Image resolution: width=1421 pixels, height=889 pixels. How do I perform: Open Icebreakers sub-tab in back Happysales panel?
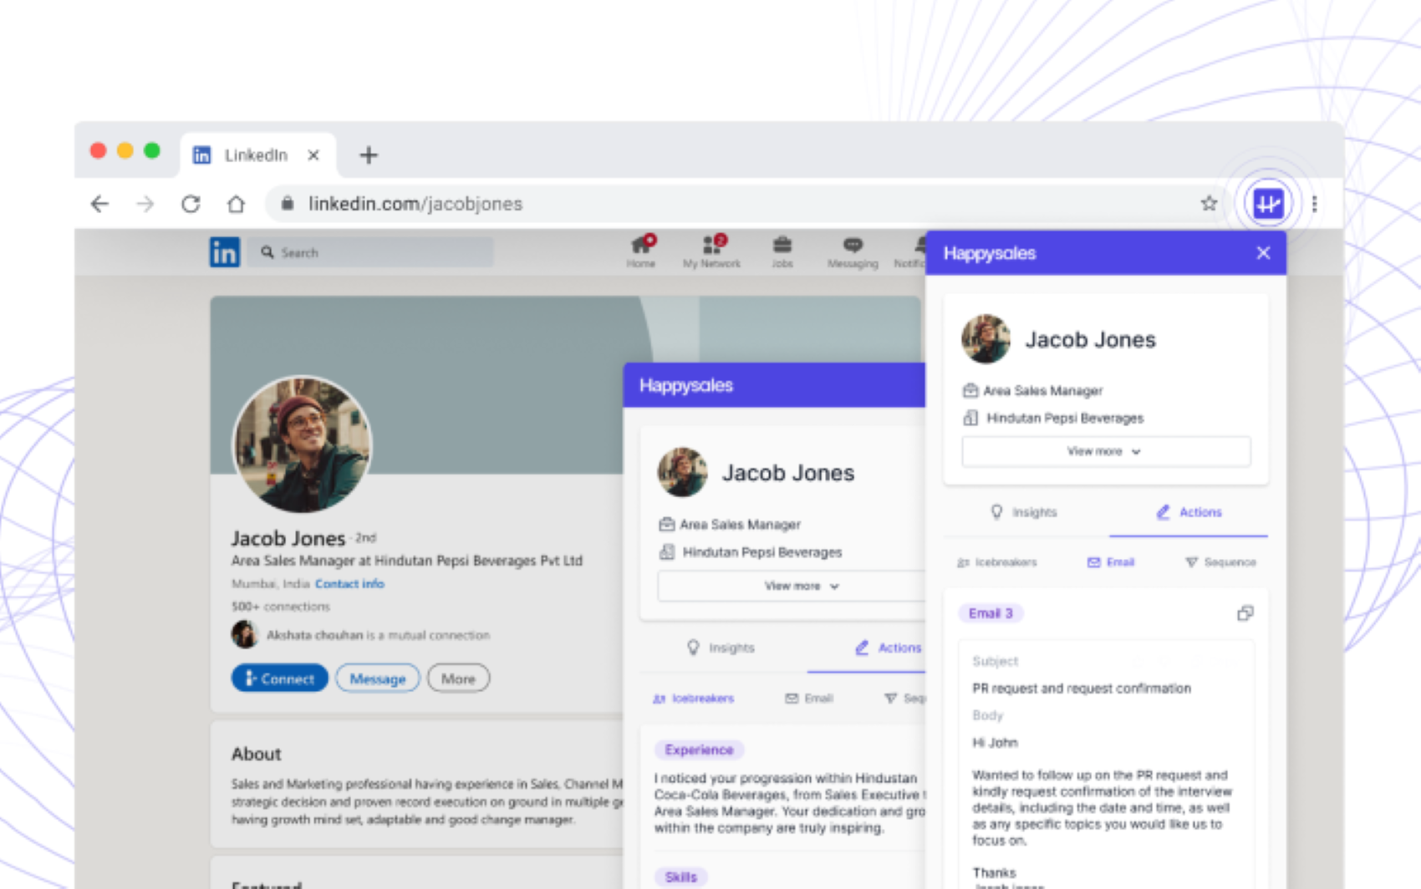(x=694, y=698)
